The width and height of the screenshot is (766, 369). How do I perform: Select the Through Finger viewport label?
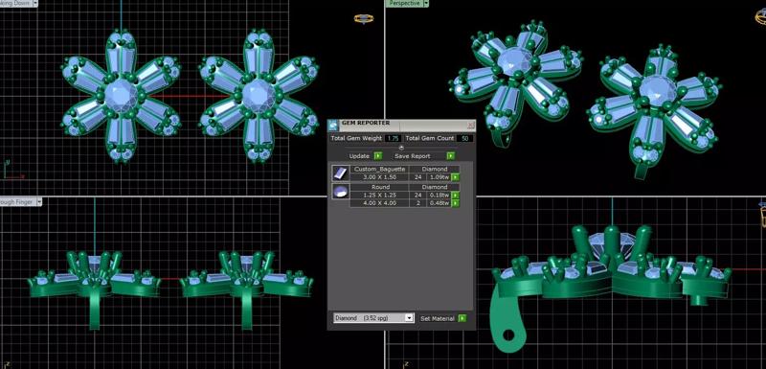[x=17, y=201]
